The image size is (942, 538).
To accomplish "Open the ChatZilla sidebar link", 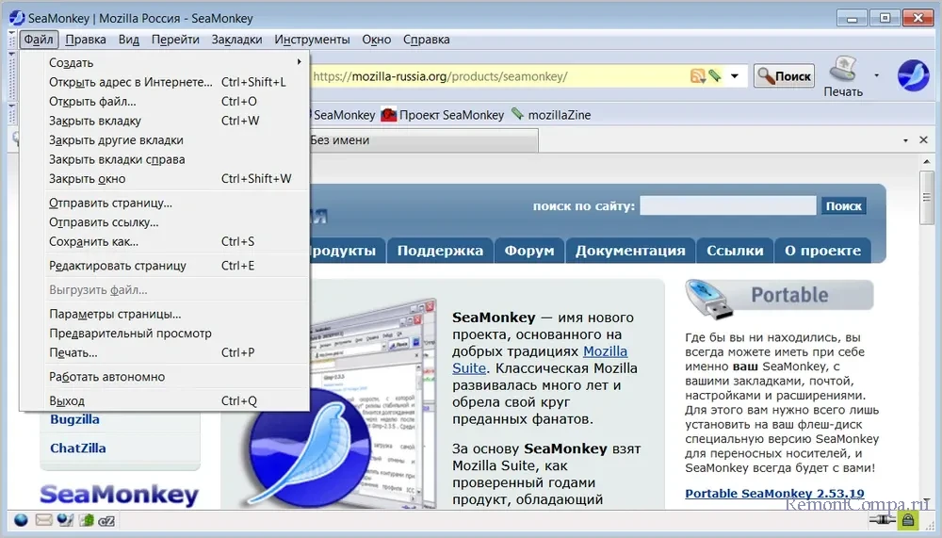I will (78, 448).
